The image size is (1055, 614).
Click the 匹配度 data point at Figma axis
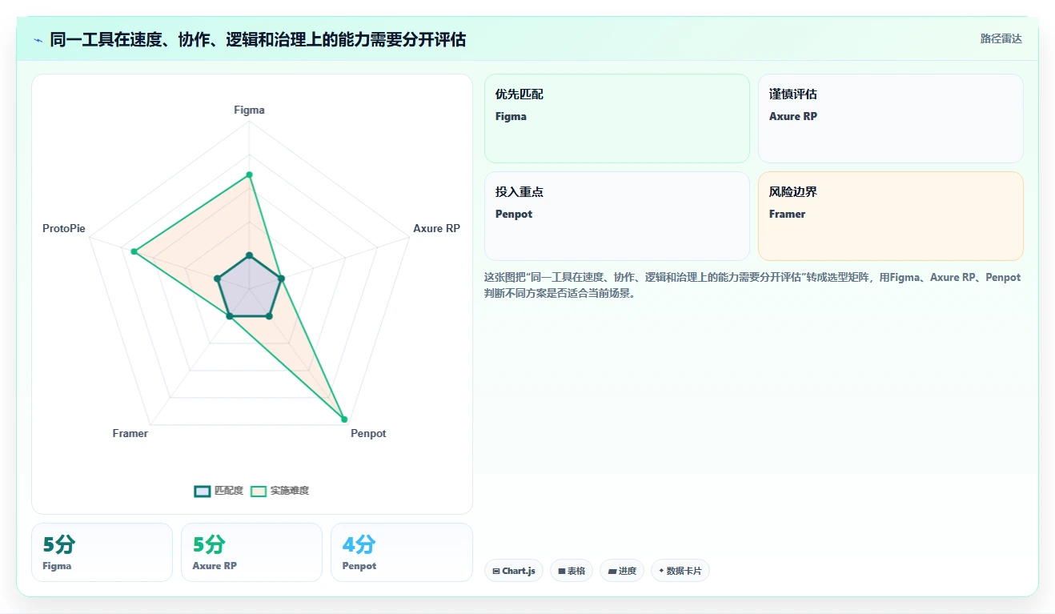[x=249, y=255]
